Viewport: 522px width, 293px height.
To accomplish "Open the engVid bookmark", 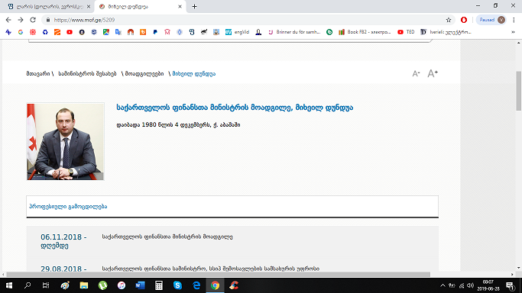I will tap(237, 32).
